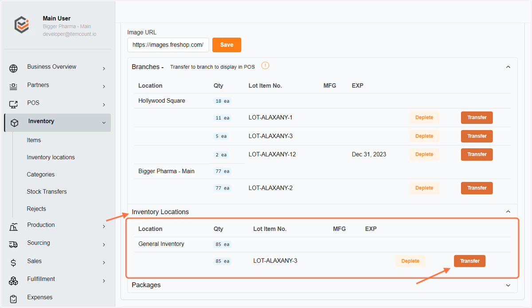Click the Bigger Pharma - Main location cell
532x308 pixels.
coord(166,171)
